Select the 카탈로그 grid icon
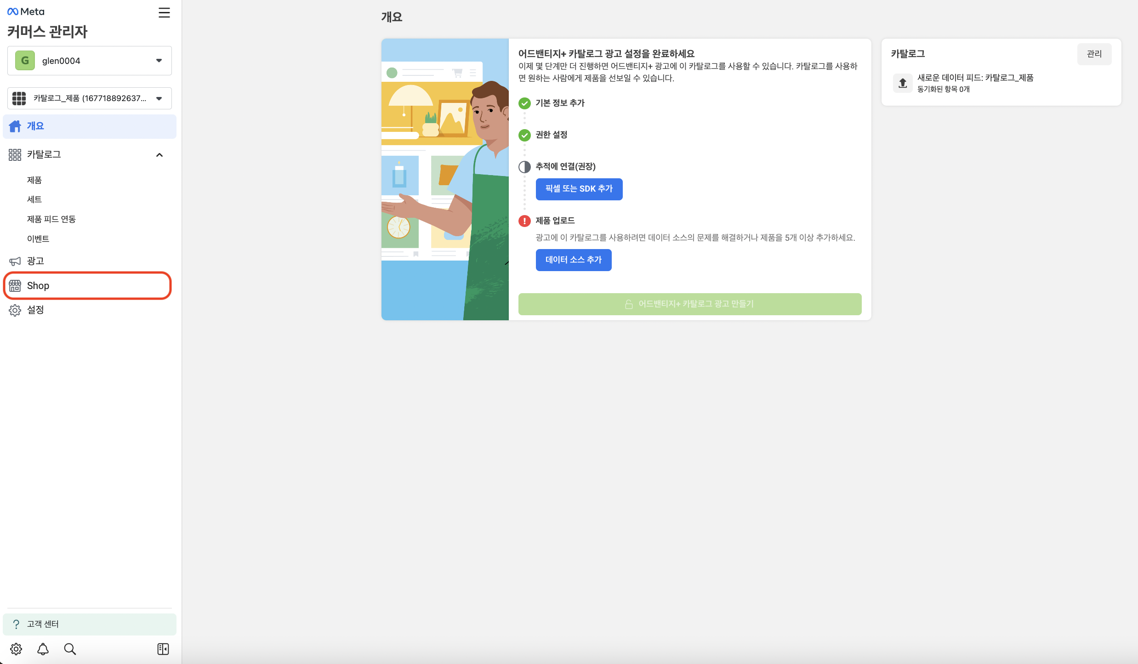 coord(15,154)
